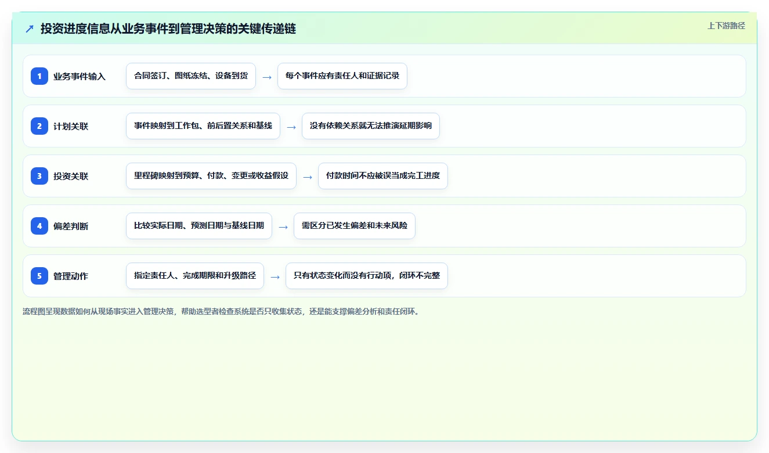The width and height of the screenshot is (769, 453).
Task: Click the footer caption starting with 流程图呈现数据
Action: pyautogui.click(x=221, y=311)
